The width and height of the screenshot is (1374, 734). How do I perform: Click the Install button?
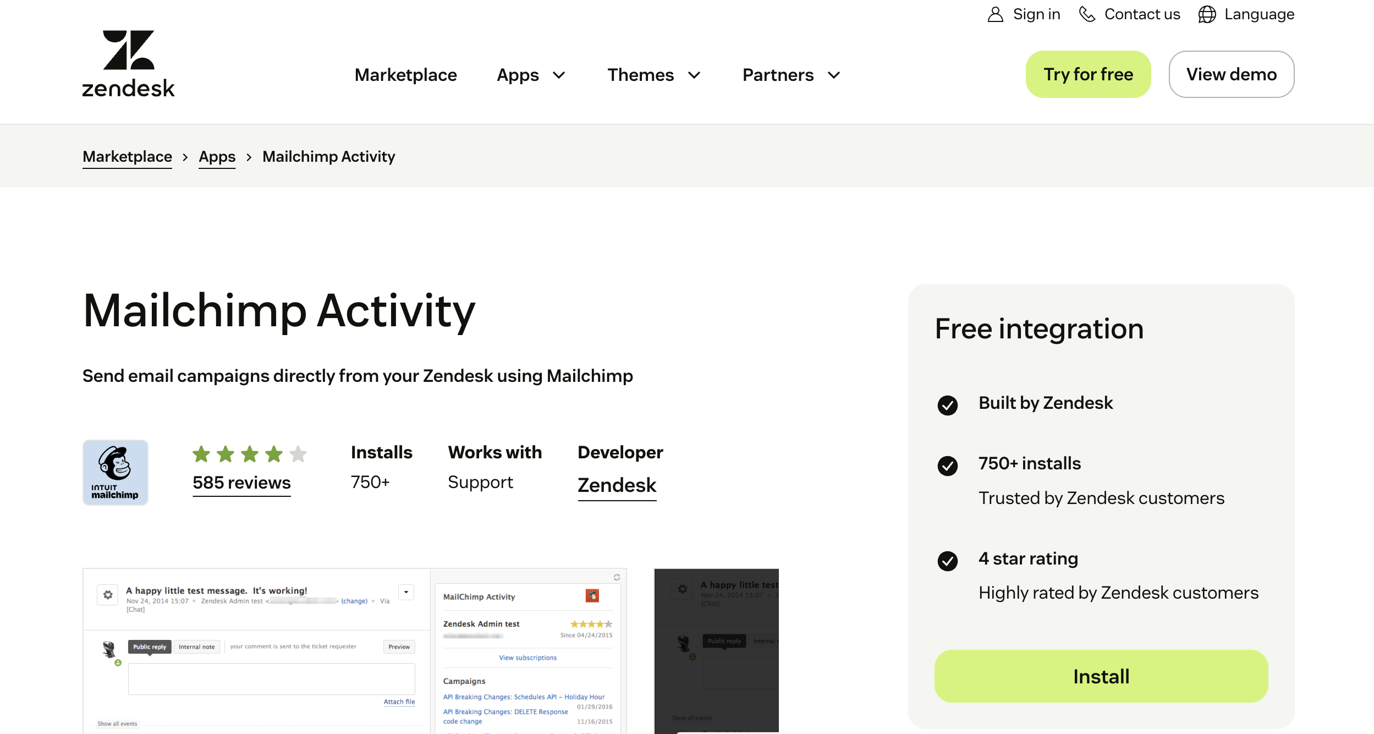click(x=1101, y=676)
